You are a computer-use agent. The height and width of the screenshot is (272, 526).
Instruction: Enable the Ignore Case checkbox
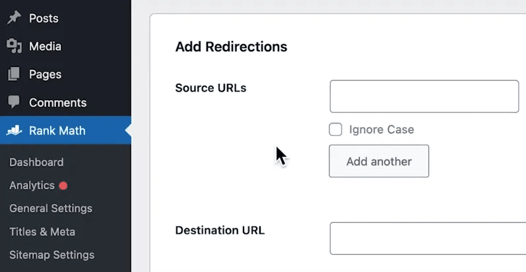(335, 130)
